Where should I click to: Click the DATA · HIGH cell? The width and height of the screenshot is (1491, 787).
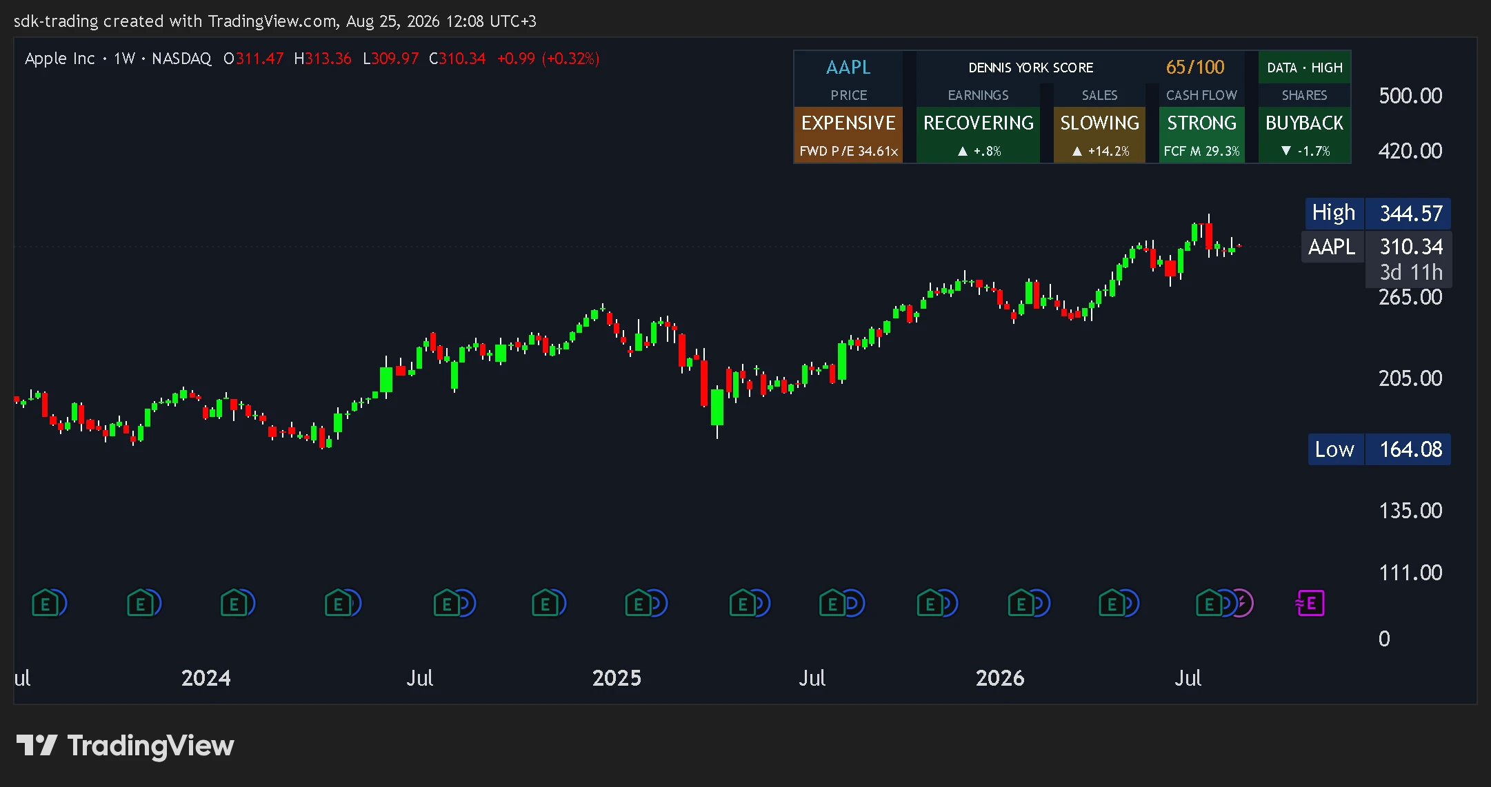[1304, 68]
